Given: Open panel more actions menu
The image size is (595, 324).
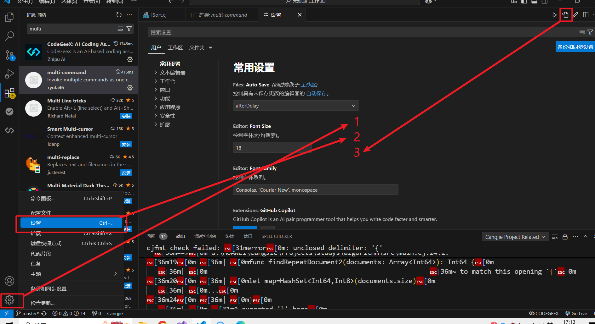Looking at the screenshot, I should coord(575,237).
